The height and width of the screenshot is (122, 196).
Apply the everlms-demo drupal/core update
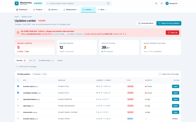176,86
